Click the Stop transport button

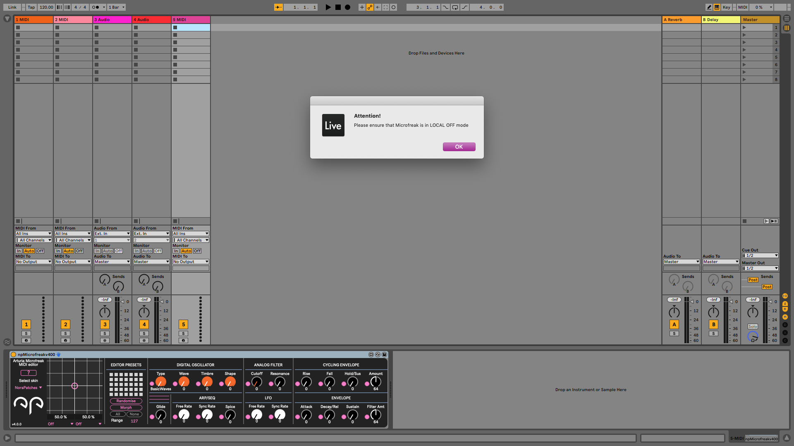[x=338, y=7]
